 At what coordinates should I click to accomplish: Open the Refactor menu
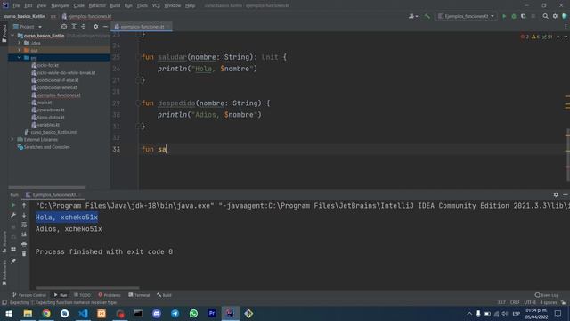tap(97, 5)
